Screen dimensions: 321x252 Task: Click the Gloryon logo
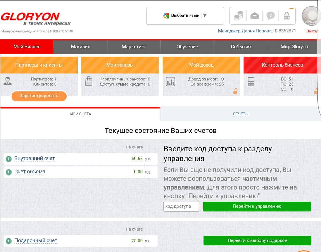point(36,19)
